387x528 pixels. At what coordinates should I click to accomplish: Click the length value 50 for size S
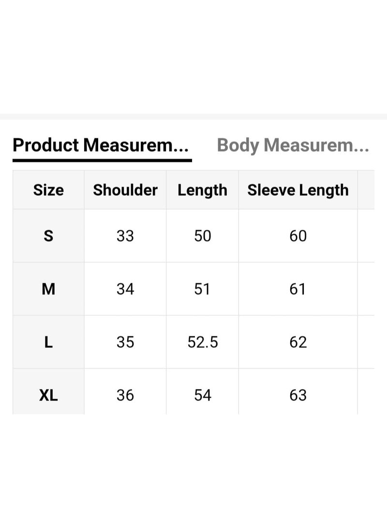(203, 235)
